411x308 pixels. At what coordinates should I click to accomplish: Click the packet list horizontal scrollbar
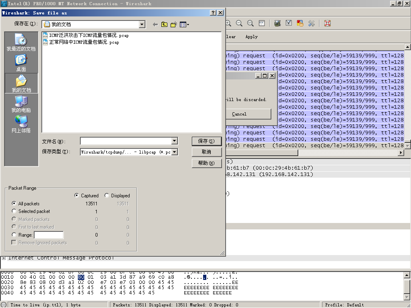[x=262, y=152]
